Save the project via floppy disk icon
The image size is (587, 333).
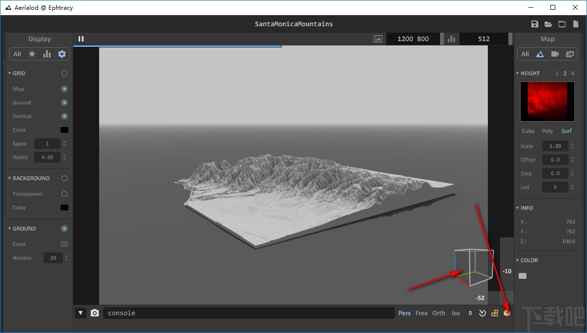tap(535, 24)
